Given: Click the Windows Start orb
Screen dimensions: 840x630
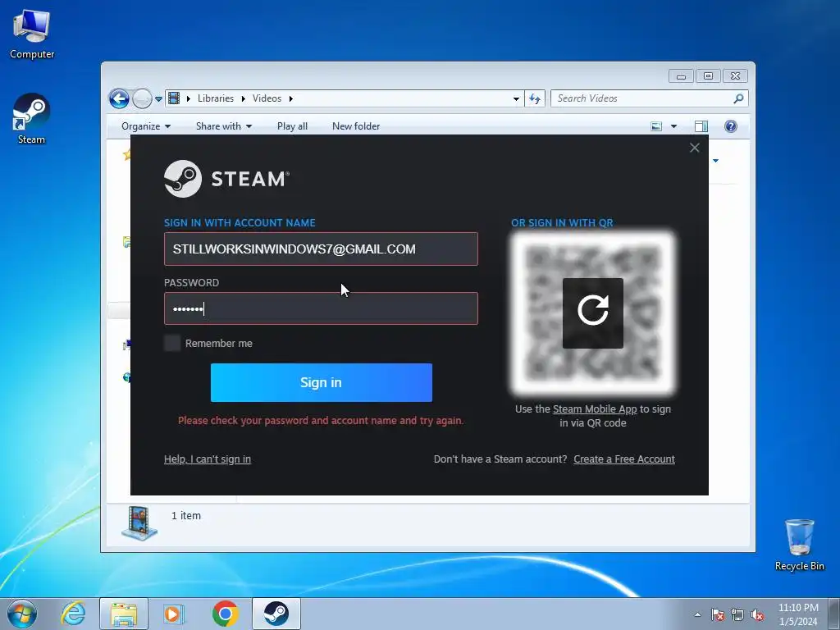Looking at the screenshot, I should pos(22,614).
